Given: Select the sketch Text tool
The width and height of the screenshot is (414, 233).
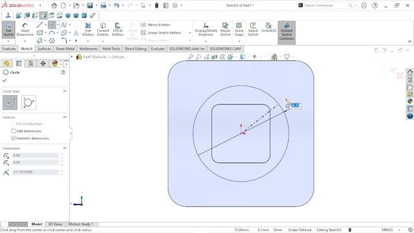Looking at the screenshot, I should 76,33.
